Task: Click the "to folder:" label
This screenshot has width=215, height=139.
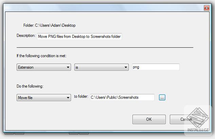Action: (81, 96)
